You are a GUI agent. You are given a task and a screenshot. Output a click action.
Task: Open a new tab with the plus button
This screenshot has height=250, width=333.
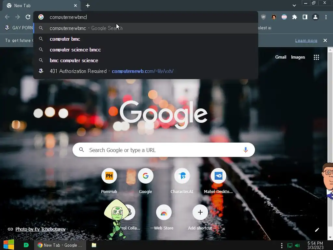[x=88, y=6]
